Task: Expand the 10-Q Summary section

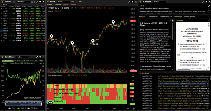Action: coord(170,21)
